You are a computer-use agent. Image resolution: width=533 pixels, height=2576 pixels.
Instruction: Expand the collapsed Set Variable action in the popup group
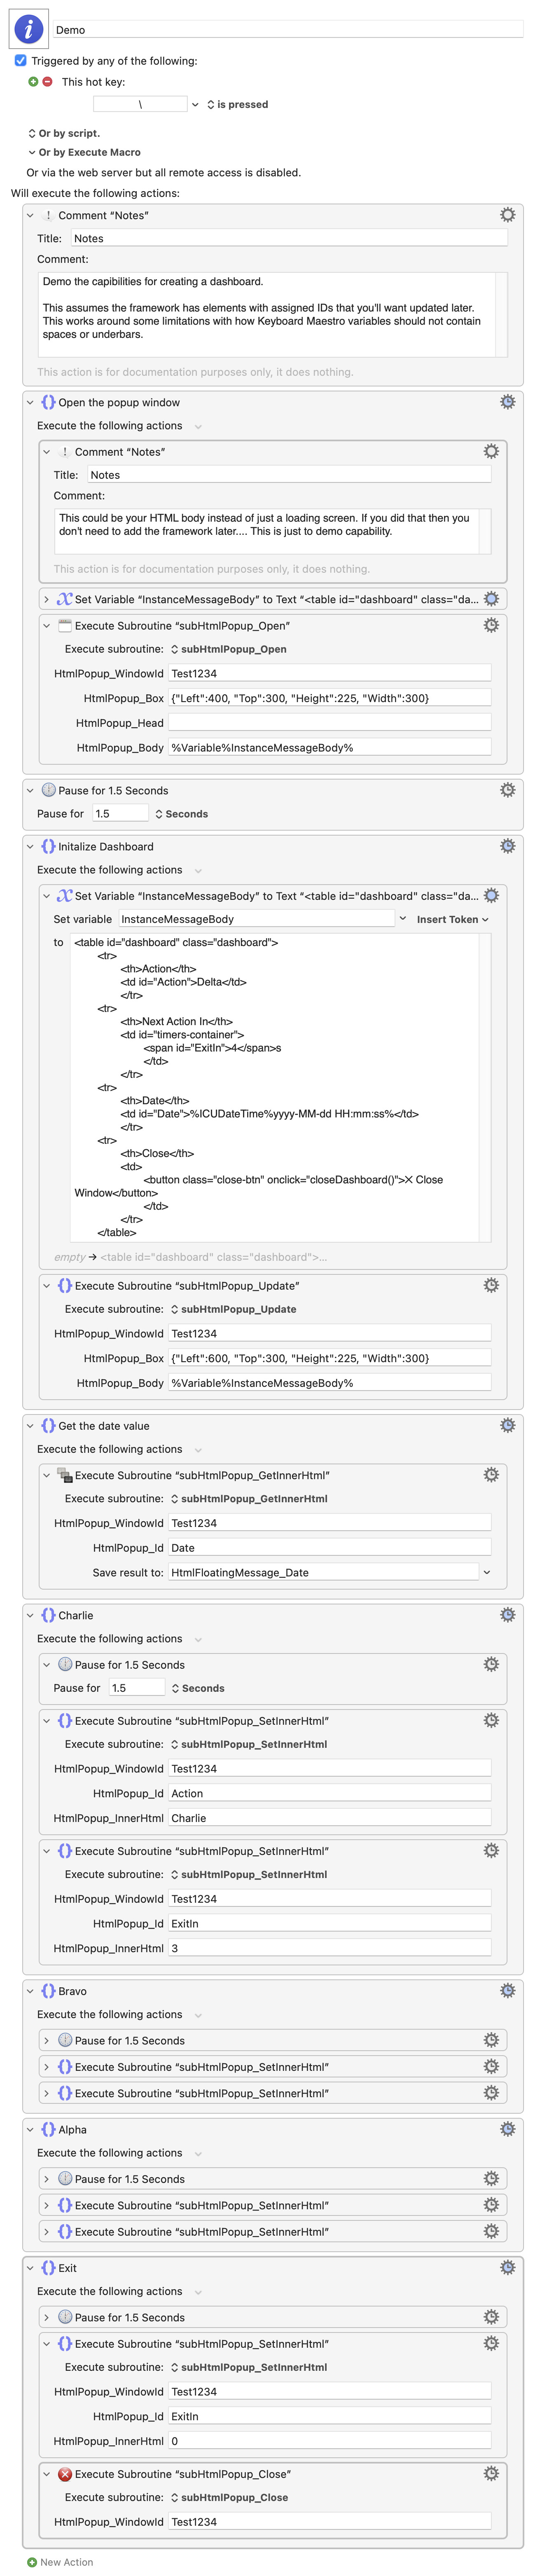[x=46, y=599]
